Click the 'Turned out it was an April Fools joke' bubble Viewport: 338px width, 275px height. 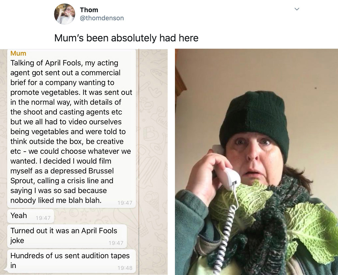67,236
